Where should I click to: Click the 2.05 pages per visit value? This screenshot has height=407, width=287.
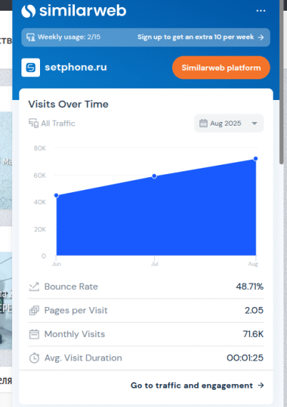254,310
